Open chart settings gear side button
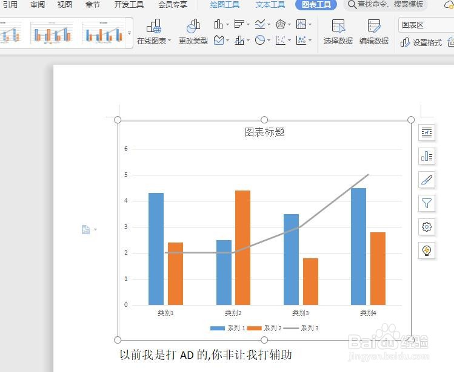Image resolution: width=454 pixels, height=372 pixels. coord(427,227)
